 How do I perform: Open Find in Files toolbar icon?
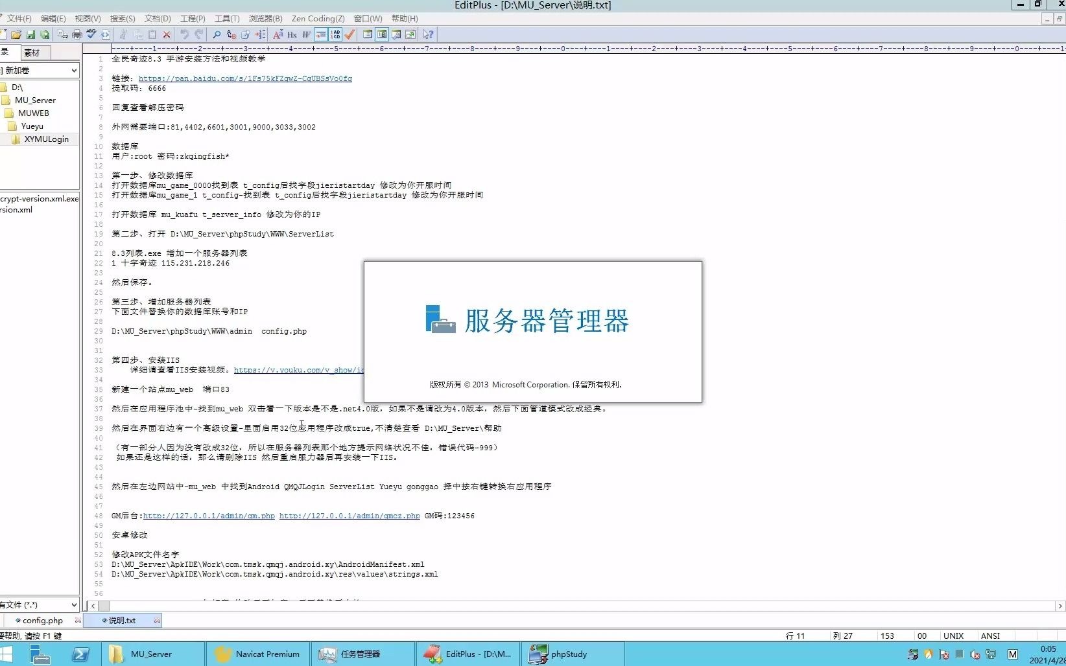[246, 34]
